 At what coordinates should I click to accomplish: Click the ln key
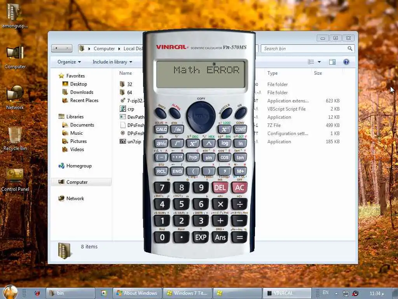coord(240,143)
